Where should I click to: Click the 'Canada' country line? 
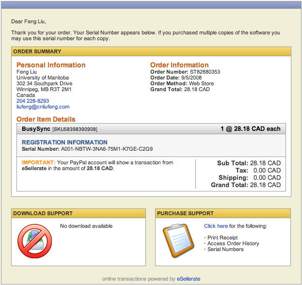(x=26, y=95)
